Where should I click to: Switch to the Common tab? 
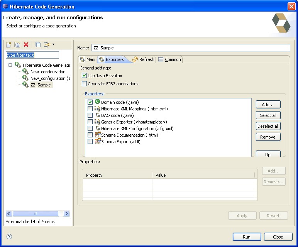169,59
